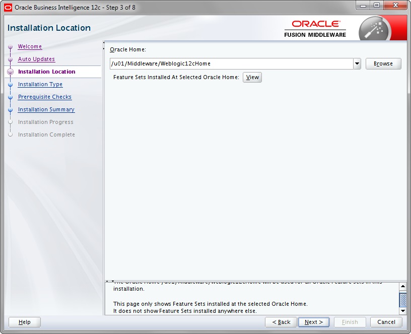Open the Installation Summary step
The width and height of the screenshot is (411, 334).
[46, 109]
